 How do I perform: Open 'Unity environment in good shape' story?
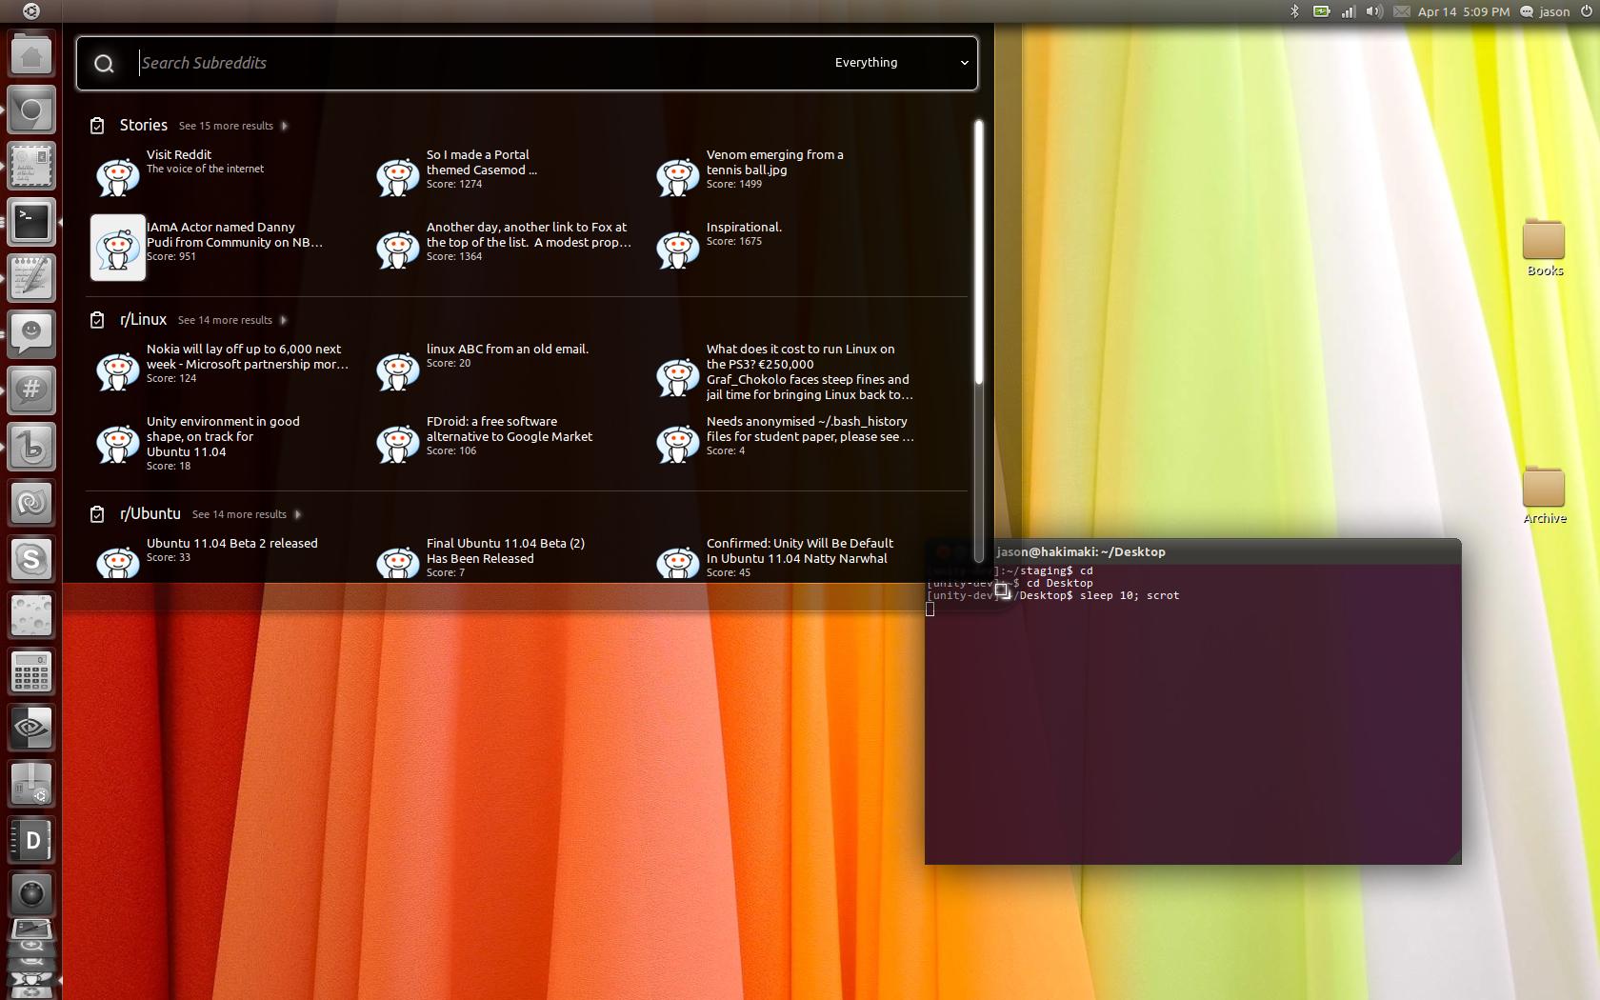point(200,444)
